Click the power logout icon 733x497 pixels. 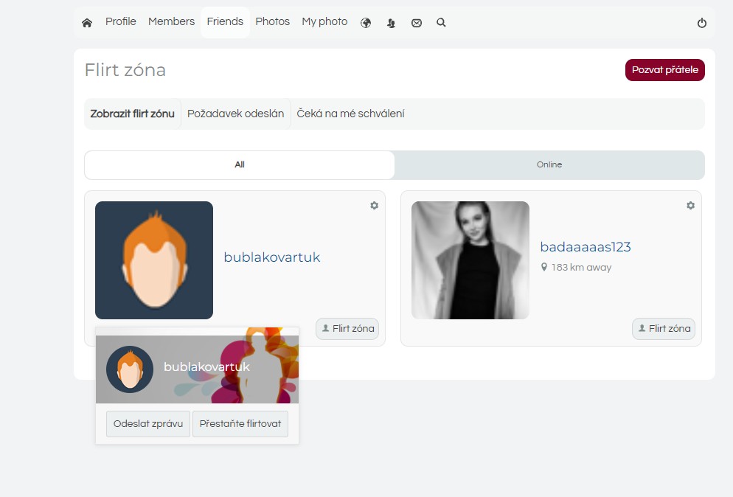click(702, 23)
